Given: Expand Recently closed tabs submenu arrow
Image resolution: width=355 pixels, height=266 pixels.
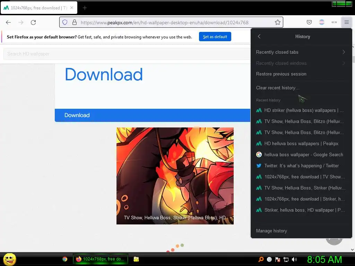Looking at the screenshot, I should [x=344, y=52].
